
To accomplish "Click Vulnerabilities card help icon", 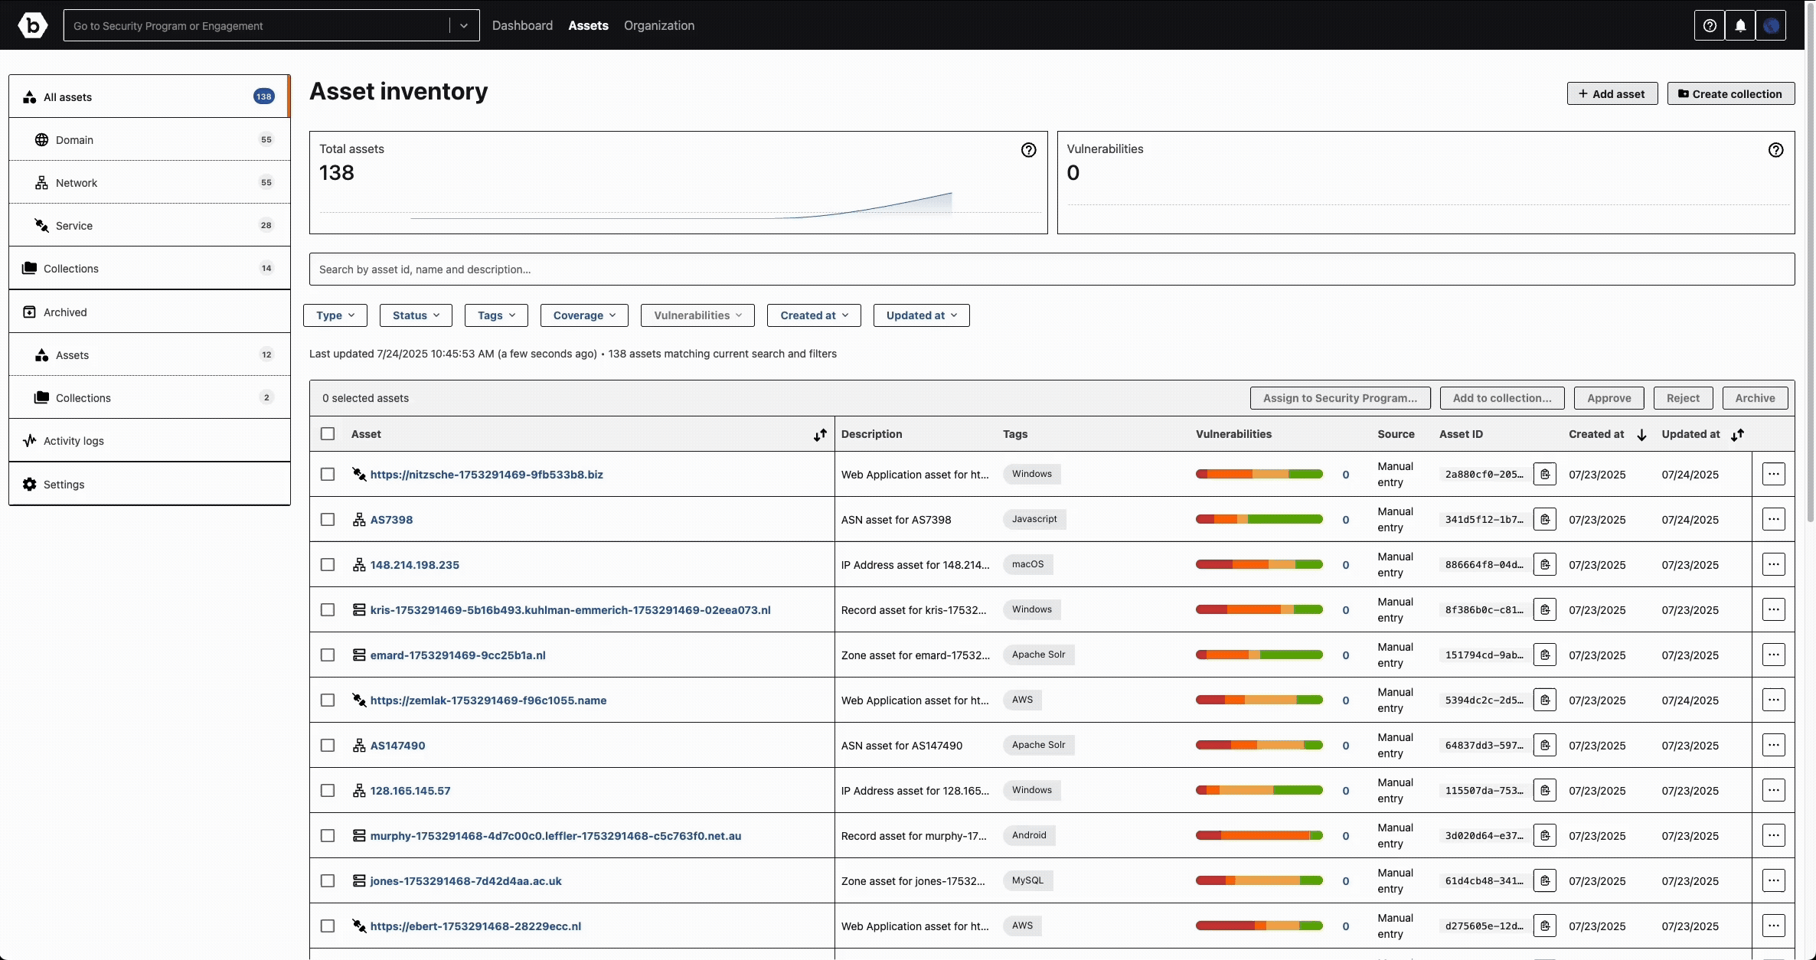I will pyautogui.click(x=1775, y=150).
